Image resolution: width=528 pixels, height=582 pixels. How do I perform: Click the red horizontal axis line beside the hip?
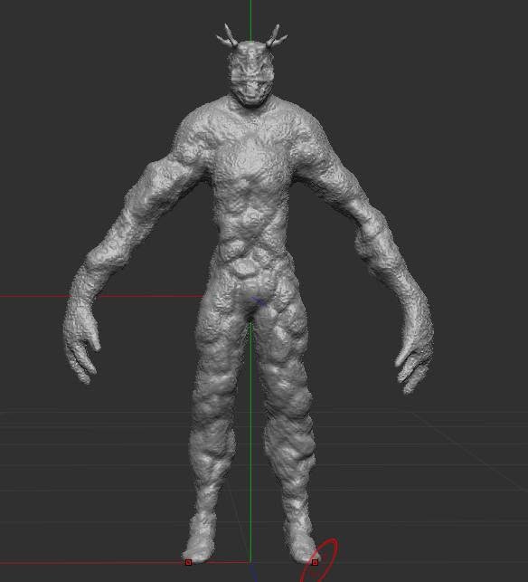point(100,296)
